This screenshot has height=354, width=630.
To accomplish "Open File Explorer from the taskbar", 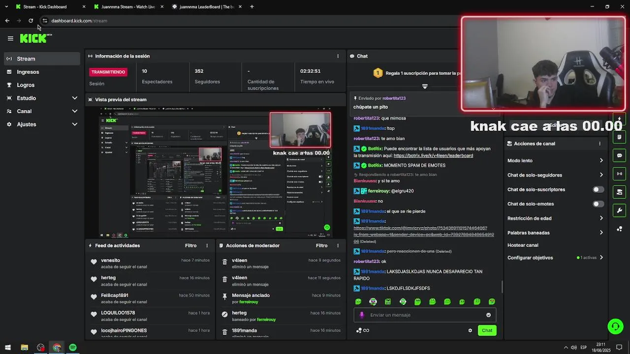I will [24, 348].
